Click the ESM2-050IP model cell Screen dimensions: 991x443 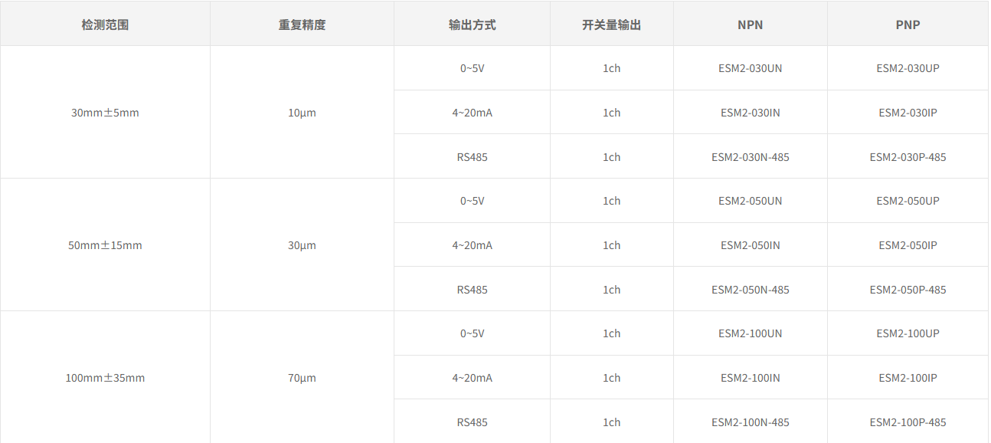(x=908, y=245)
